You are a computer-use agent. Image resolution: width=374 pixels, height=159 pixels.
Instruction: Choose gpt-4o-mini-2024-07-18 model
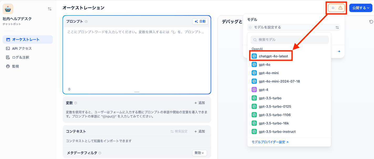pos(289,81)
